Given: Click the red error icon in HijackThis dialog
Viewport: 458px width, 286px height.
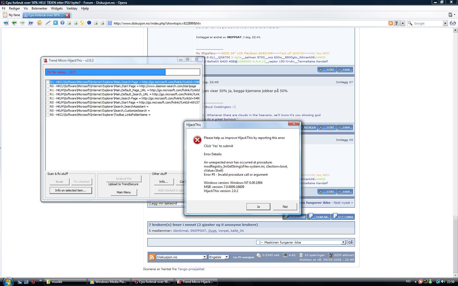Looking at the screenshot, I should [197, 140].
